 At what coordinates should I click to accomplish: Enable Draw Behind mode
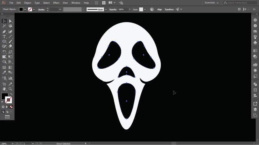click(7, 112)
